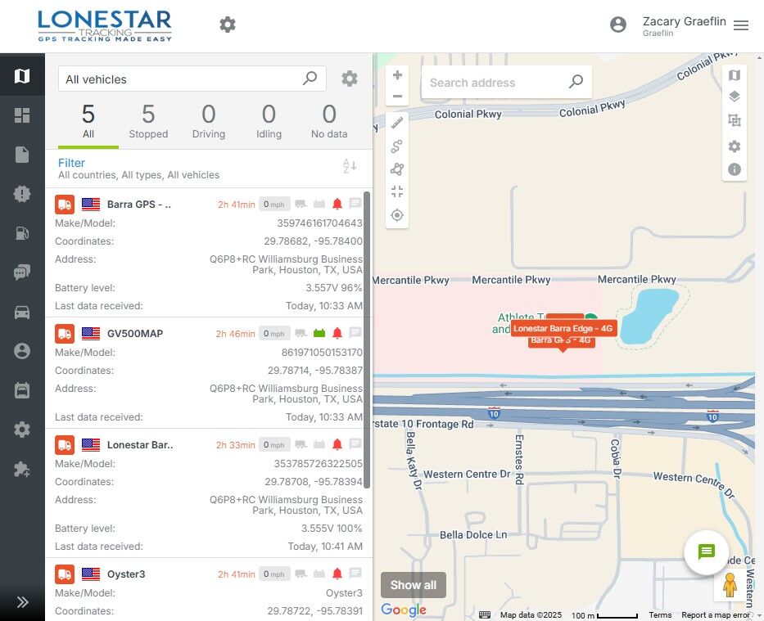Zoom in on the map
This screenshot has width=764, height=621.
click(397, 75)
